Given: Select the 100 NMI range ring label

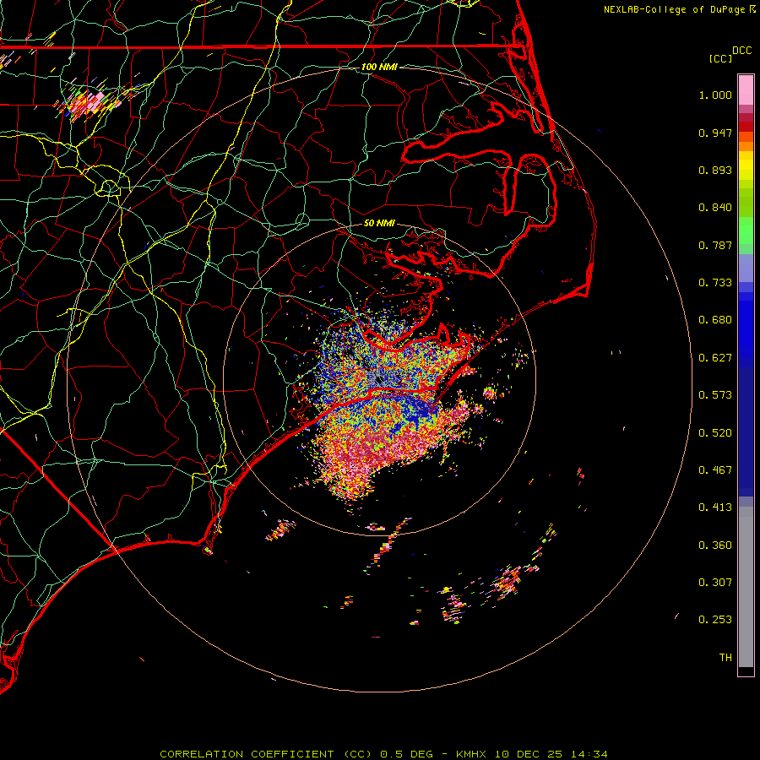Looking at the screenshot, I should pos(378,67).
